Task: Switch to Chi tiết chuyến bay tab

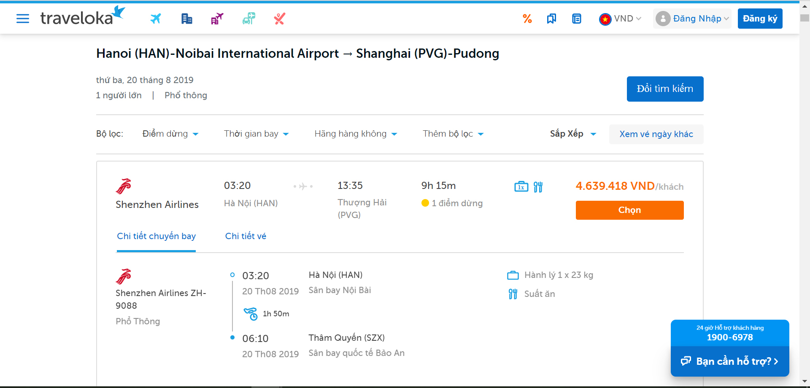Action: pyautogui.click(x=156, y=236)
